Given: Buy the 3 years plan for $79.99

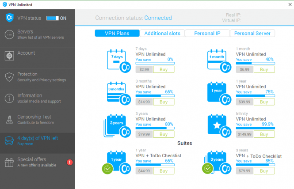Looking at the screenshot, I should pyautogui.click(x=164, y=134).
